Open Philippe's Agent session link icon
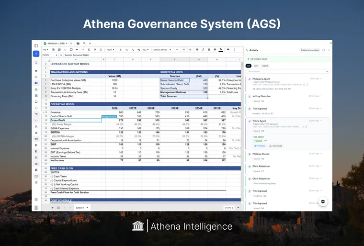 (x=304, y=85)
